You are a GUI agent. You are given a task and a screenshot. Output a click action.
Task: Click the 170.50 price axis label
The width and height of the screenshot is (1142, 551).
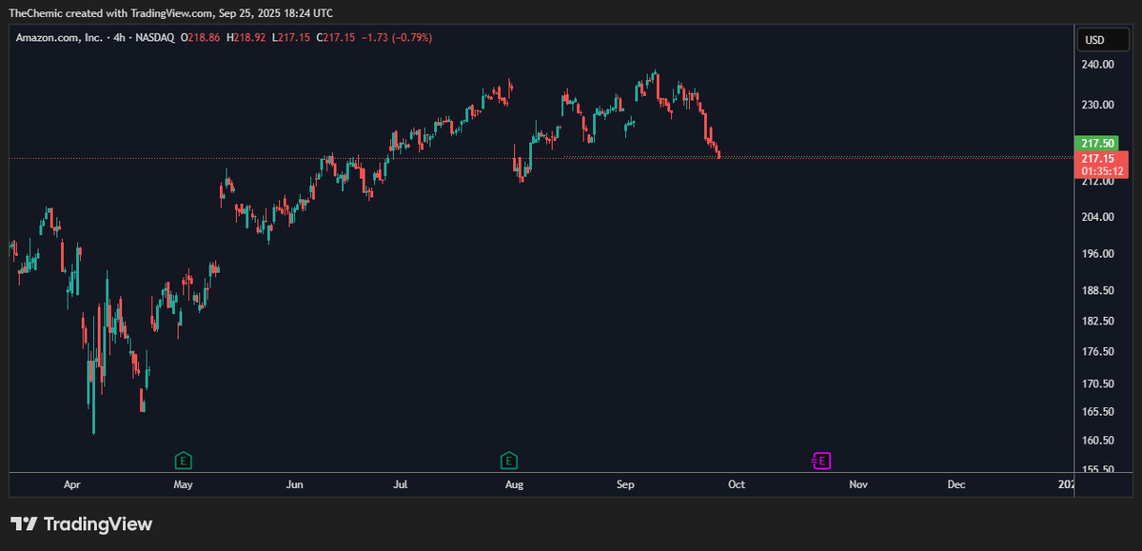(1098, 384)
